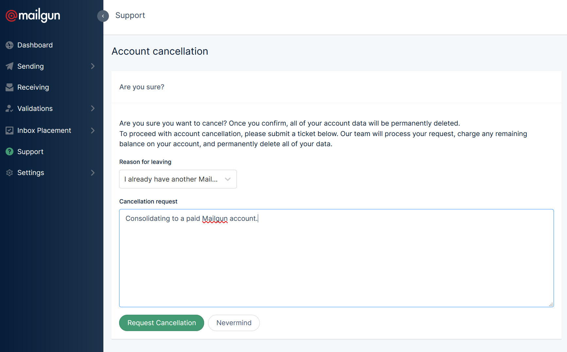Screen dimensions: 567x352
Task: Click the Account cancellation heading
Action: coord(160,51)
